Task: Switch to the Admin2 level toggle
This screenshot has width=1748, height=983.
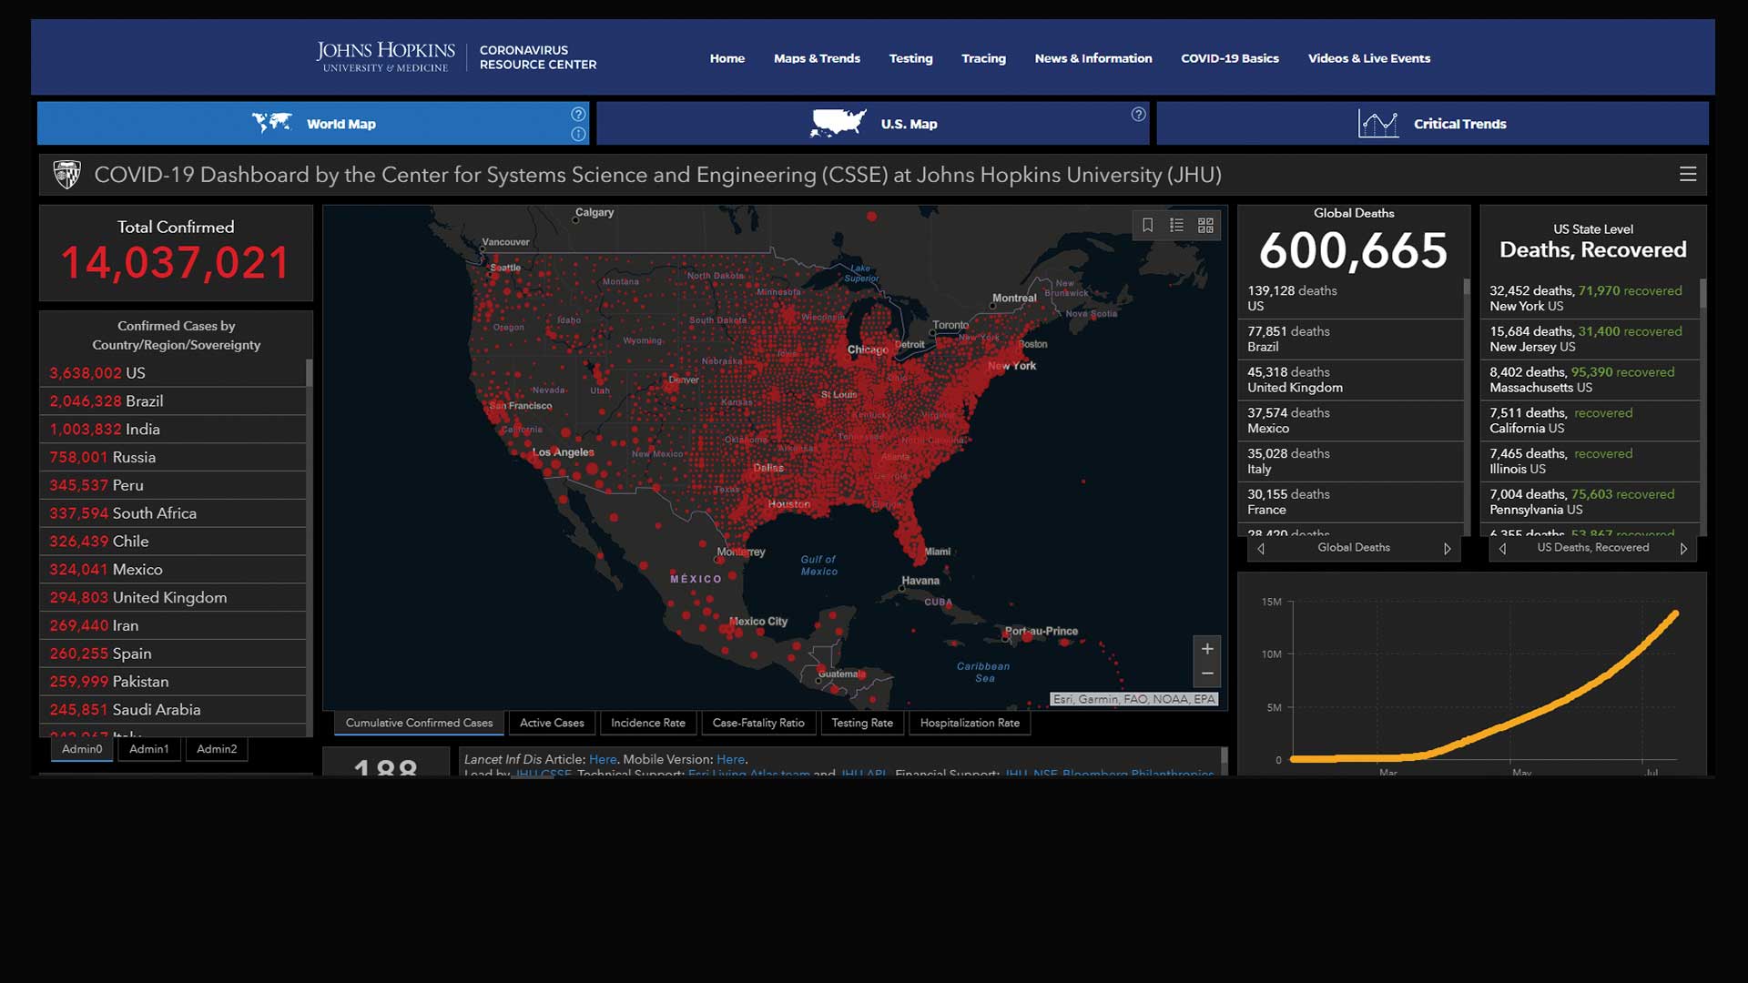Action: coord(217,749)
